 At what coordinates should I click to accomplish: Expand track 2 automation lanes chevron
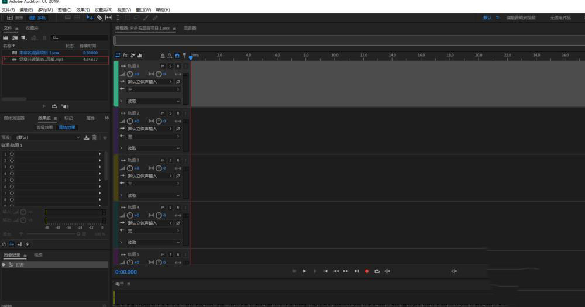pos(121,148)
